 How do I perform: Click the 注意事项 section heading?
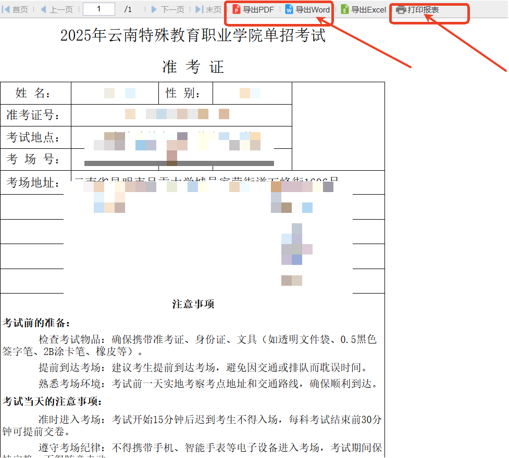(193, 304)
